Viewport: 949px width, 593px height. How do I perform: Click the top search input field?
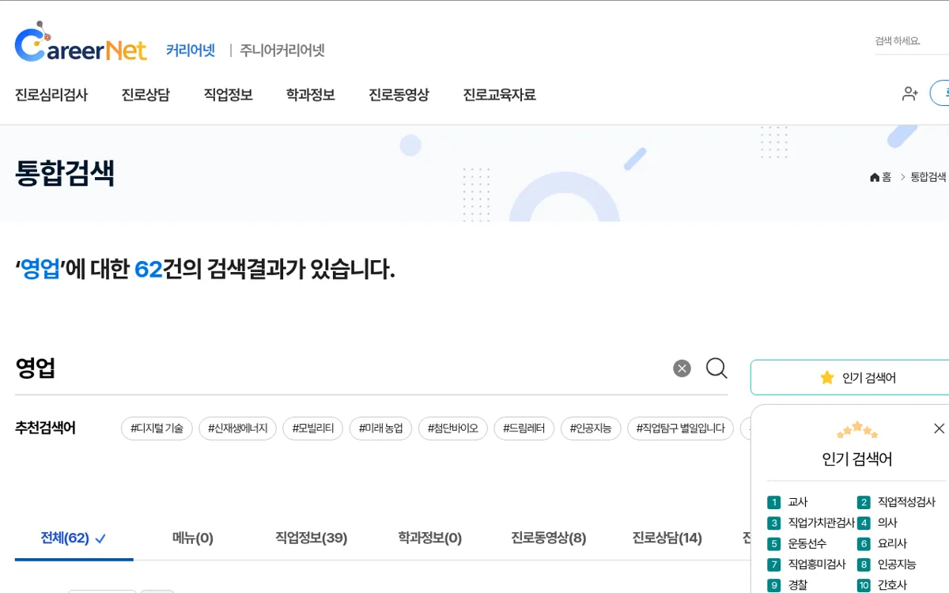tap(911, 41)
